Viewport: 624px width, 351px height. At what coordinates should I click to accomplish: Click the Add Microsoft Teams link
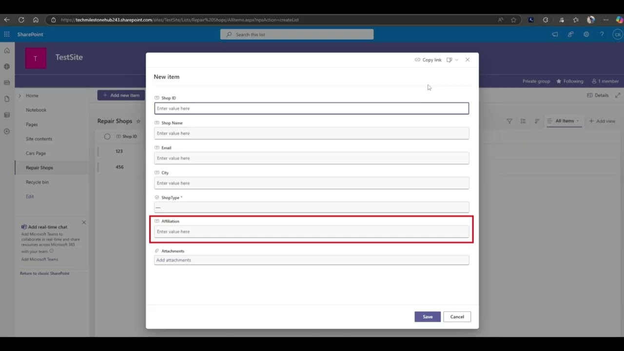(39, 259)
